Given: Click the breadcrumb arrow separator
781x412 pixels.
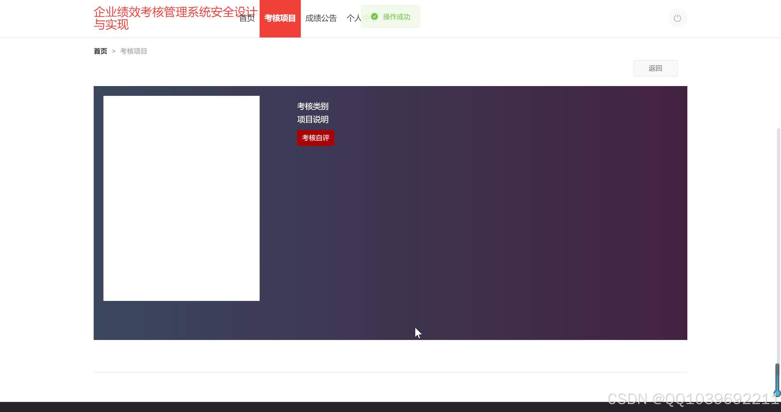Looking at the screenshot, I should [113, 51].
